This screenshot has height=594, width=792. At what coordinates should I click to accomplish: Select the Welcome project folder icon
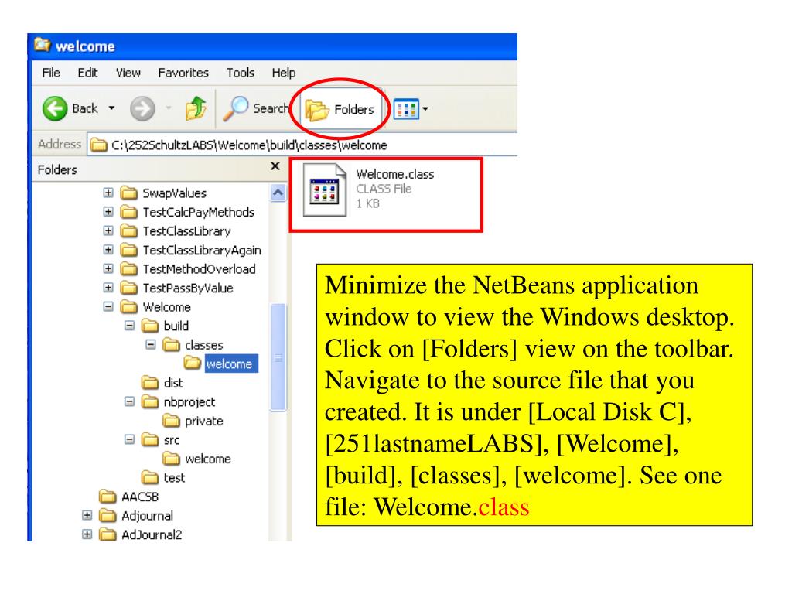(129, 306)
